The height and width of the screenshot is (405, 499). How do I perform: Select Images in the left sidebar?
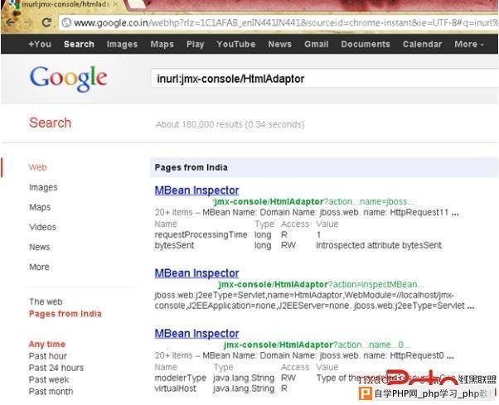[x=43, y=187]
